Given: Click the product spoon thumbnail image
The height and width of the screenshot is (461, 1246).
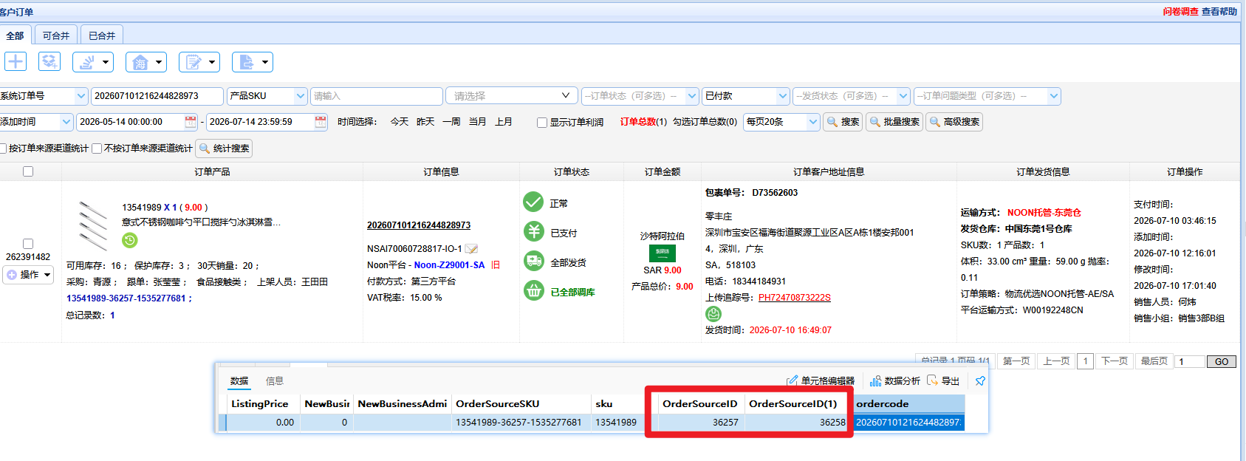Looking at the screenshot, I should coord(94,225).
